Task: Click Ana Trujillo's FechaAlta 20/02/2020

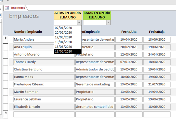Action: coord(129,47)
